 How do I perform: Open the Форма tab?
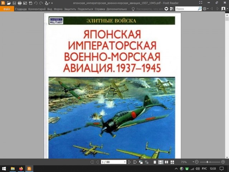[x=58, y=9]
